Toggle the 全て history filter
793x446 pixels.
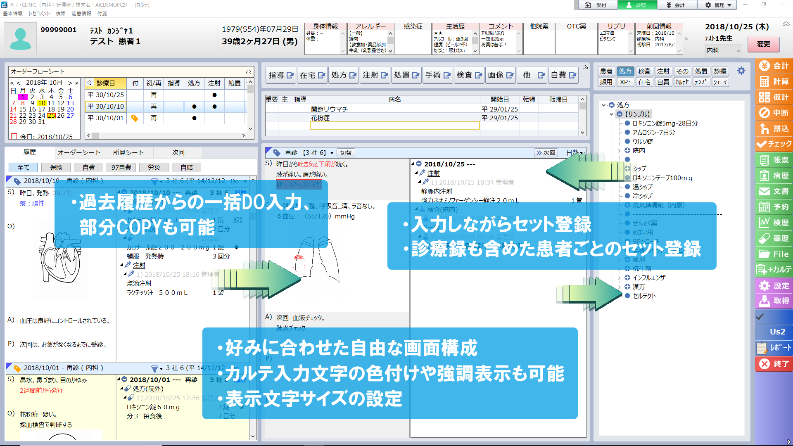click(23, 167)
